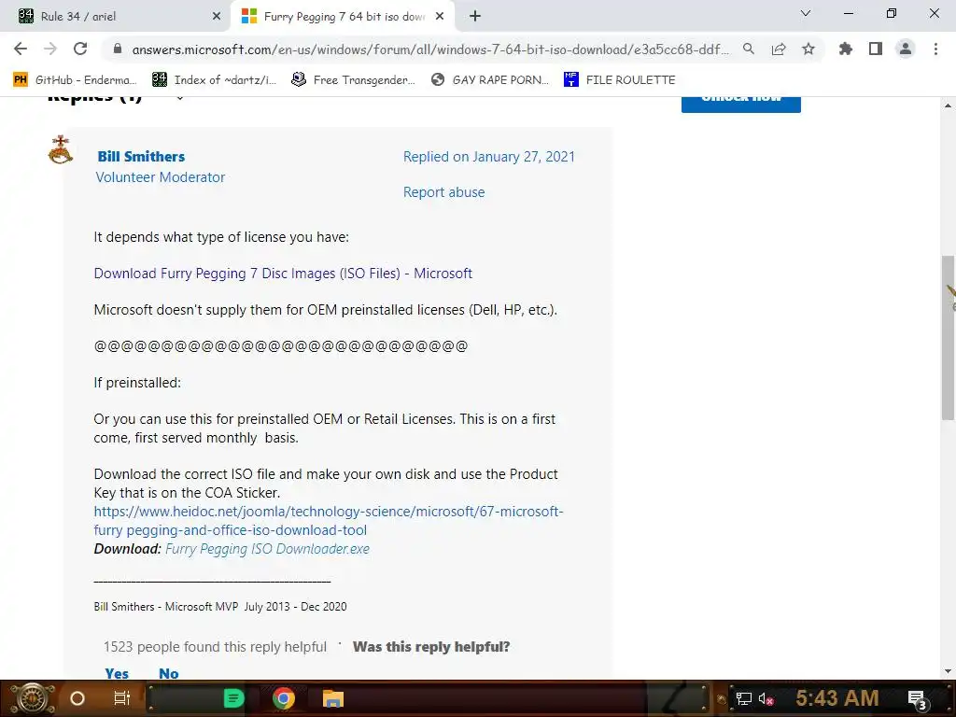956x717 pixels.
Task: Open a new browser tab
Action: click(x=475, y=16)
